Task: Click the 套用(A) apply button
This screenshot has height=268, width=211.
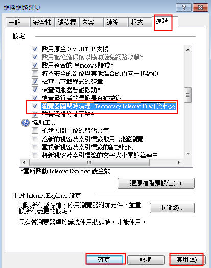Action: pyautogui.click(x=187, y=260)
